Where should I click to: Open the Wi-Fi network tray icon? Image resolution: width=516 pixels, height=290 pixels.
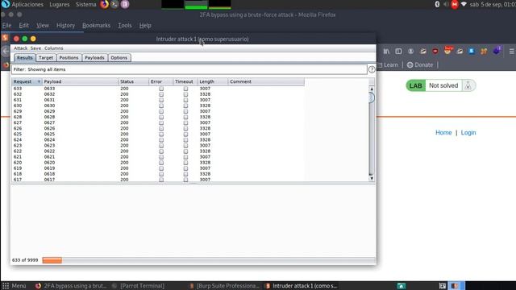point(464,4)
